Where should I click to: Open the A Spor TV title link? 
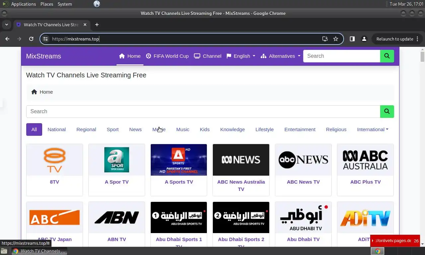click(117, 182)
